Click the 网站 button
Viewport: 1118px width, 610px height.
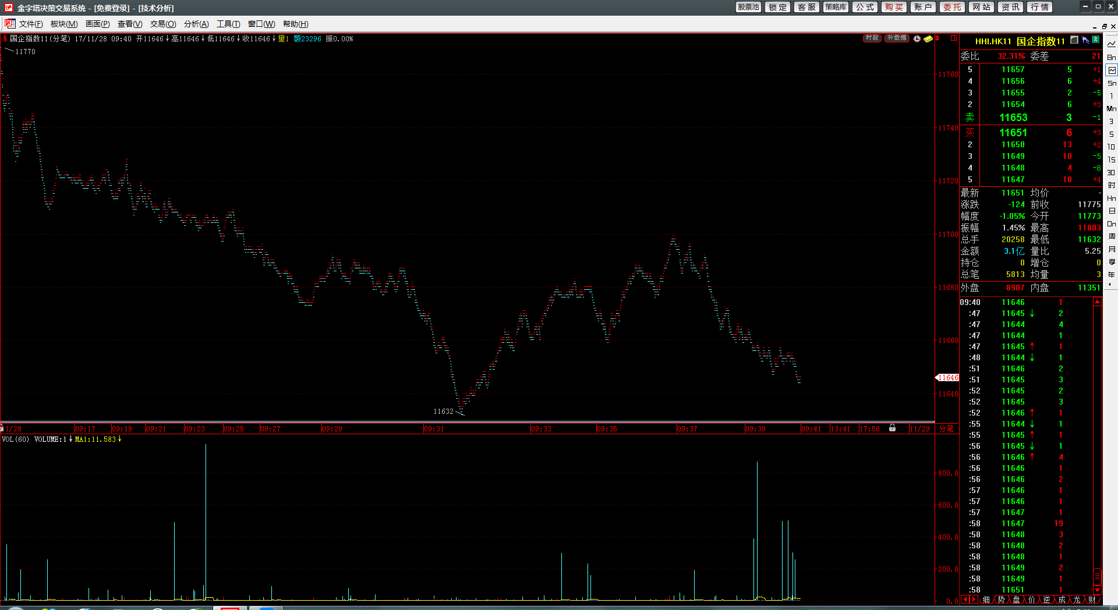pos(981,7)
